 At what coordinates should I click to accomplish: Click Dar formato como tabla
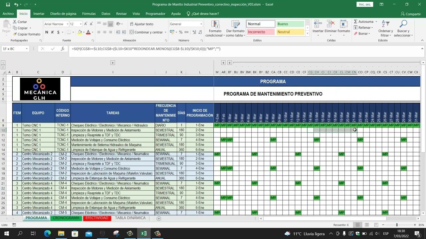[x=235, y=28]
